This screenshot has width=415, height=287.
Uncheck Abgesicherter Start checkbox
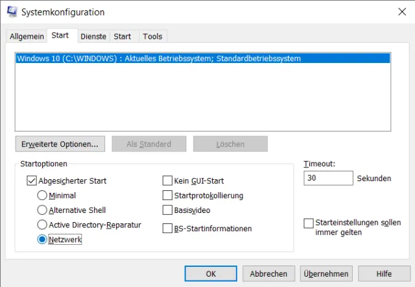[x=32, y=181]
